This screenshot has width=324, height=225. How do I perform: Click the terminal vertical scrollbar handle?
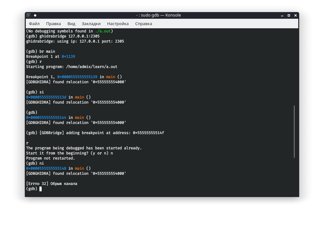coord(294,132)
